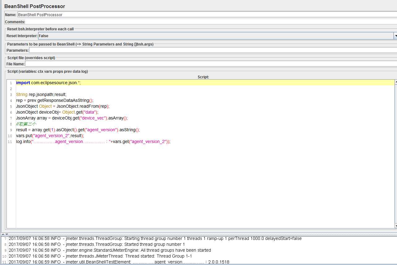Click the "rep = prev.getResponseDataAsString();" line
Image resolution: width=397 pixels, height=265 pixels.
point(54,100)
